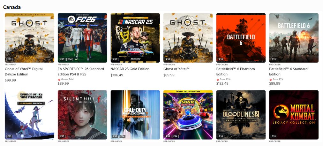Select NASCAR 25 Gold Edition cover image
Screen dimensions: 323x146
tap(135, 38)
